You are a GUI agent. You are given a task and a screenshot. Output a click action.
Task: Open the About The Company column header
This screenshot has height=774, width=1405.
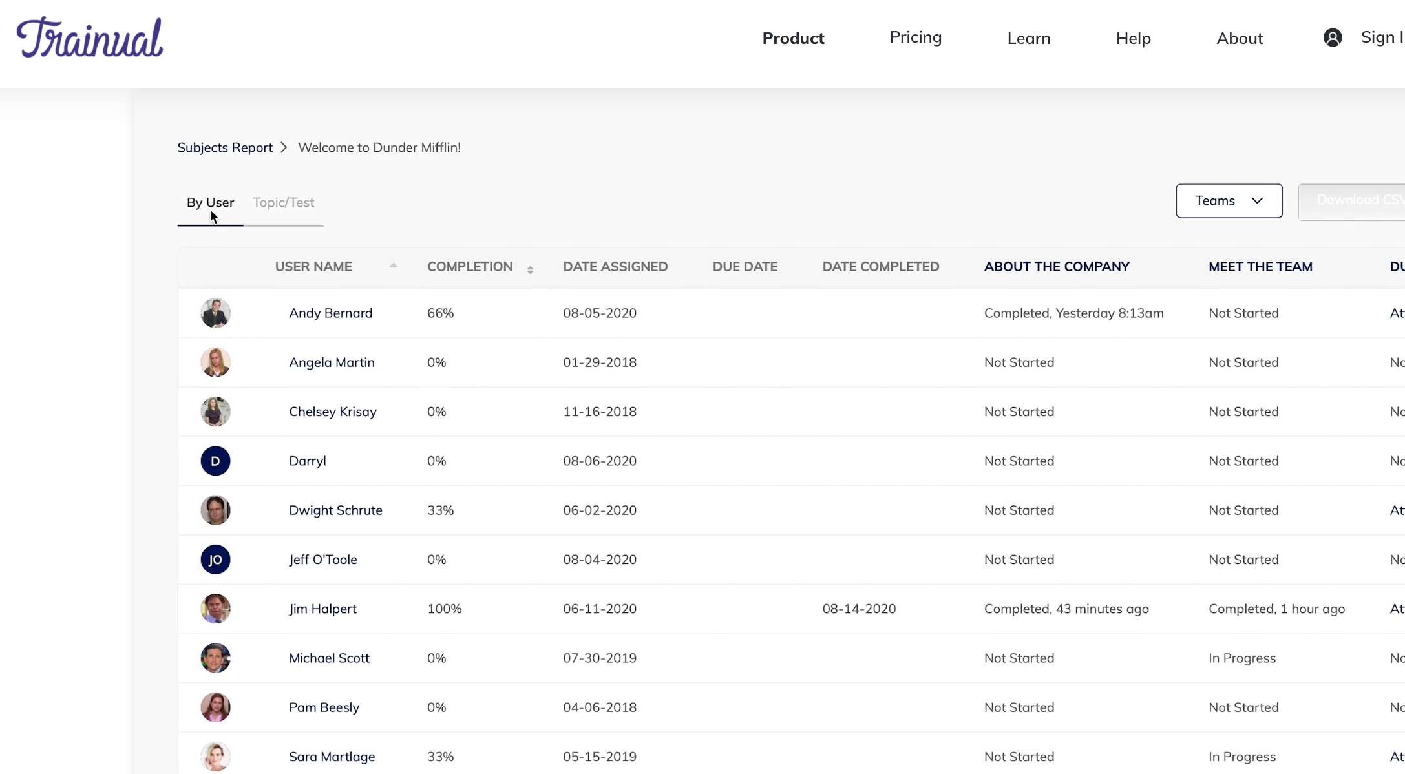point(1056,266)
